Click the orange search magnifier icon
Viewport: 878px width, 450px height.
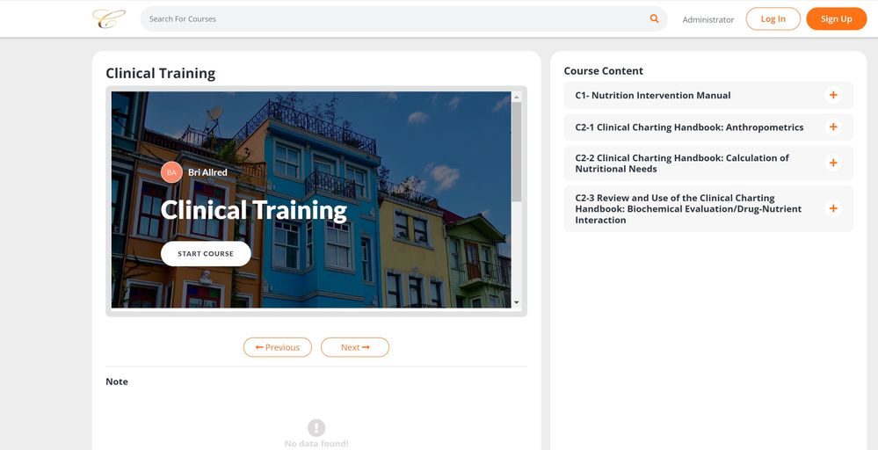654,18
